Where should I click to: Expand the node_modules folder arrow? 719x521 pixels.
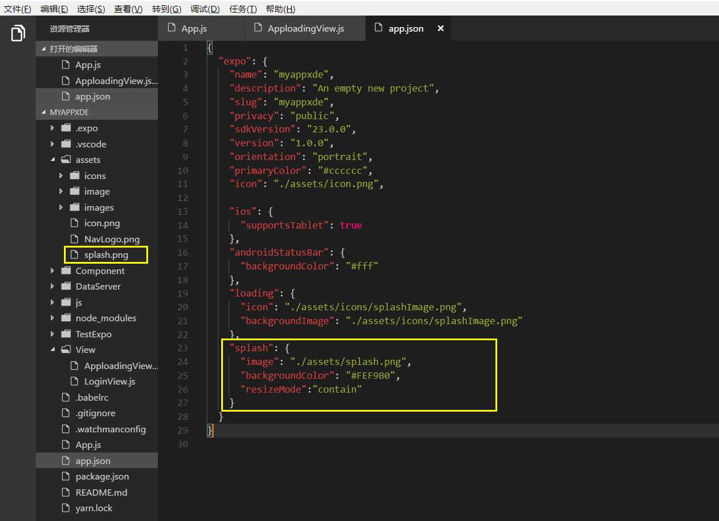click(x=52, y=318)
